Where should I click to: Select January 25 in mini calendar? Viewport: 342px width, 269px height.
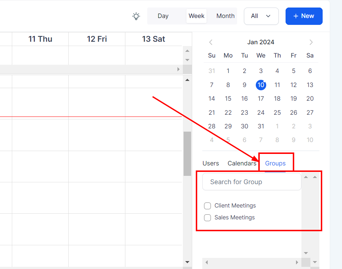pos(277,113)
